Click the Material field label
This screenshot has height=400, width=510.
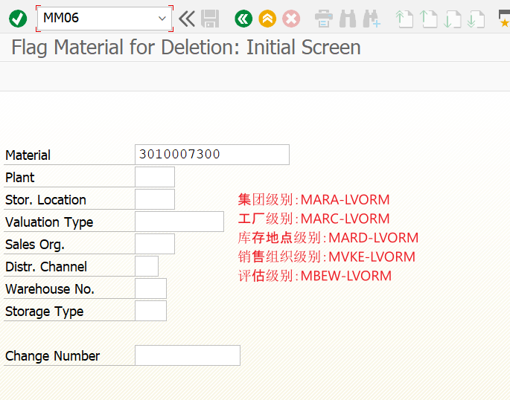click(28, 155)
